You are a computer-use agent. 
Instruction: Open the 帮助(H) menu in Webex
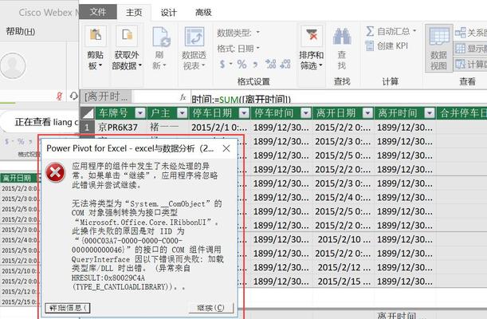21,31
